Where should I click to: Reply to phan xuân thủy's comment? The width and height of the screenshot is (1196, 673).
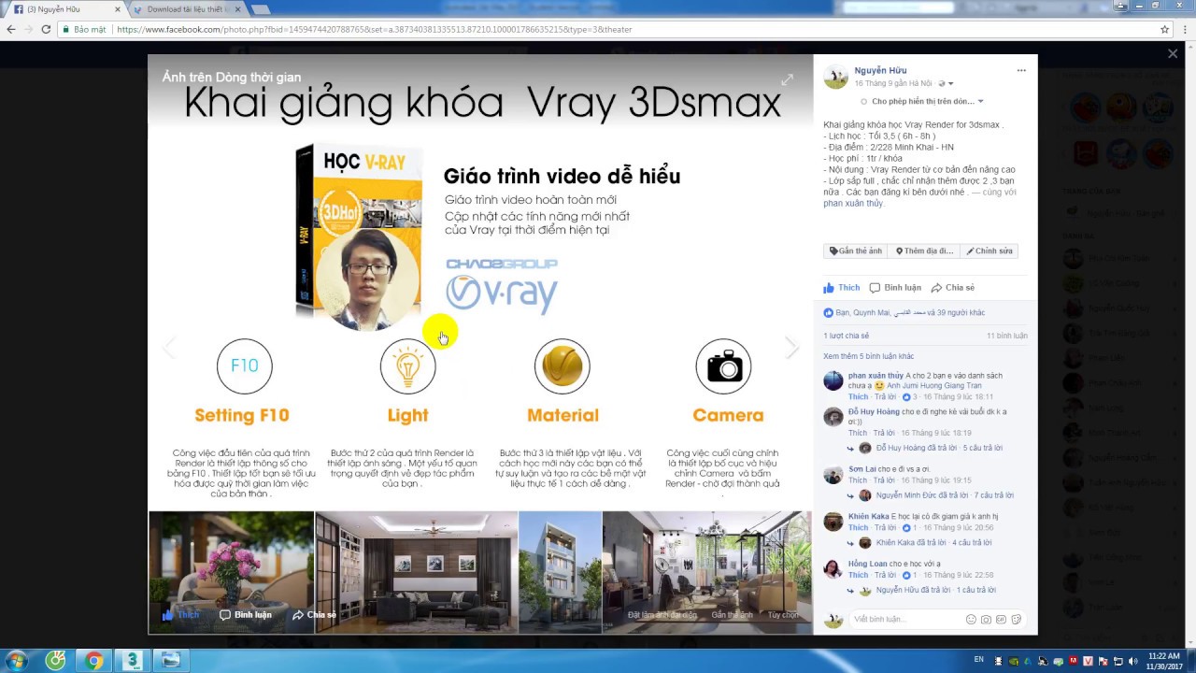[x=884, y=397]
